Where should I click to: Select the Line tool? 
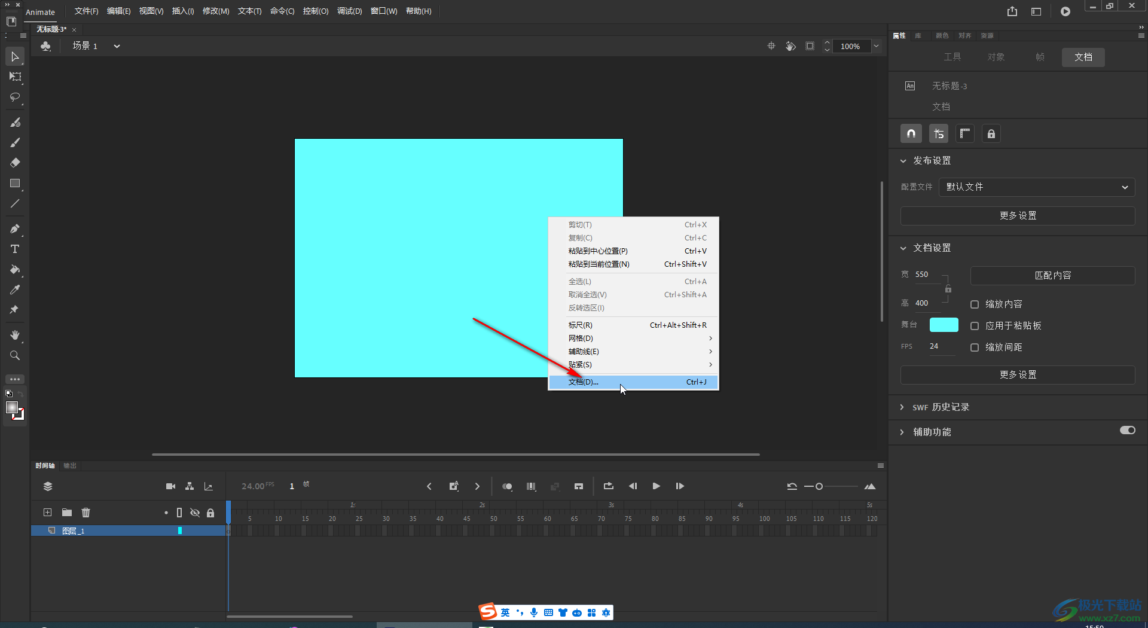tap(15, 203)
